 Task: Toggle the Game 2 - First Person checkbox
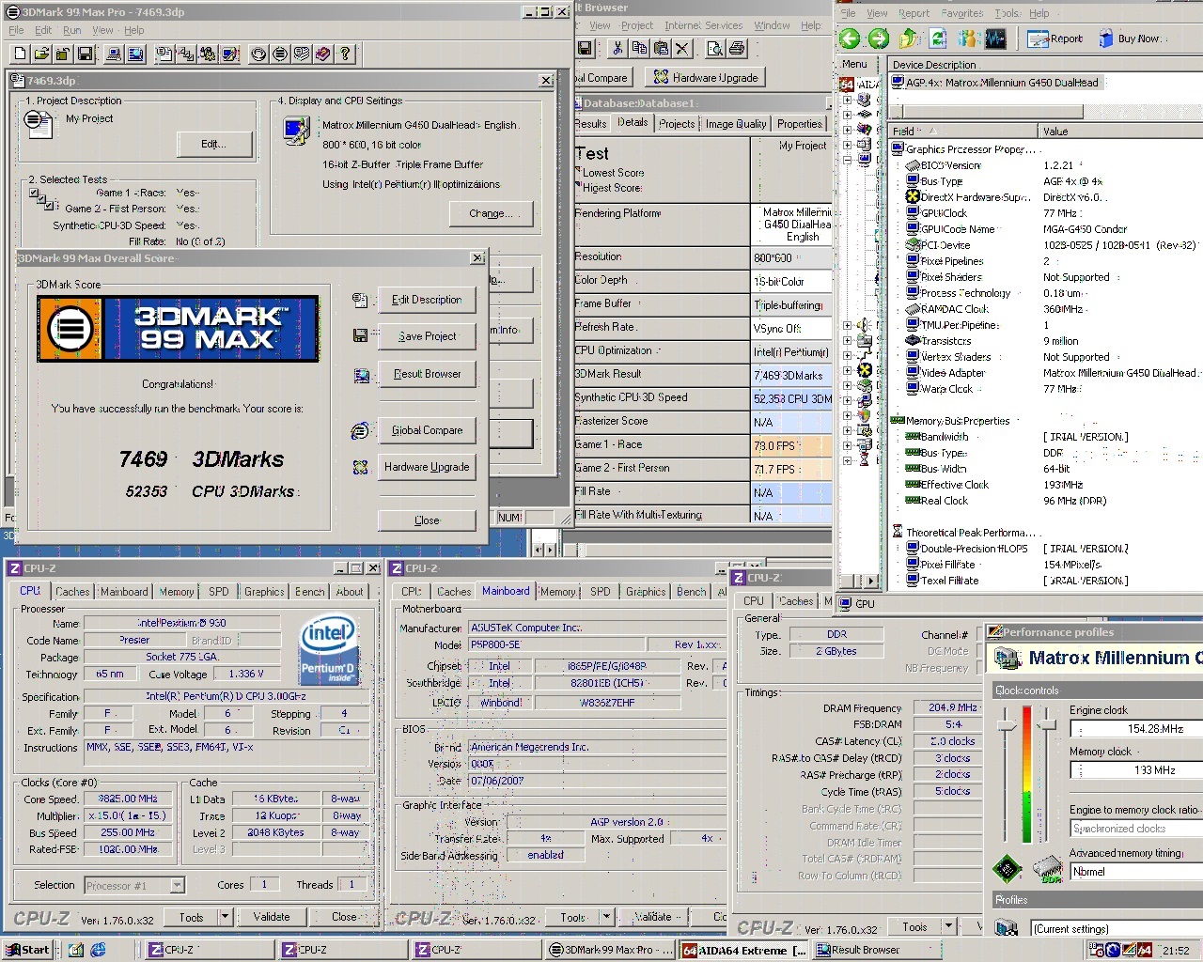[x=43, y=201]
